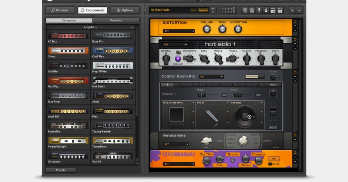The height and width of the screenshot is (182, 348).
Task: Select the Products tab
Action: [x=116, y=21]
